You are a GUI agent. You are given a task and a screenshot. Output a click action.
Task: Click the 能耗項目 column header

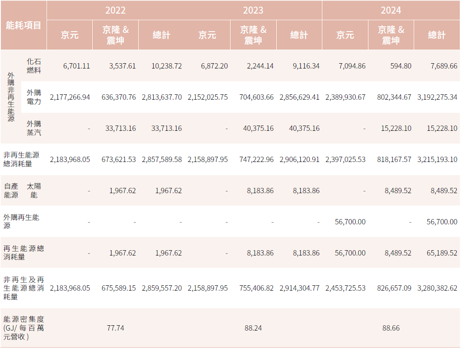(x=23, y=25)
